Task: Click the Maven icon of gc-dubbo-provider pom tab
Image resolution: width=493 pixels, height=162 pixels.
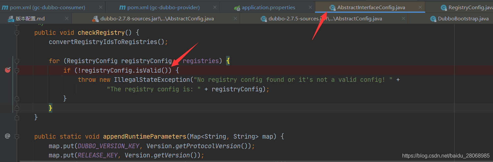Action: (122, 7)
